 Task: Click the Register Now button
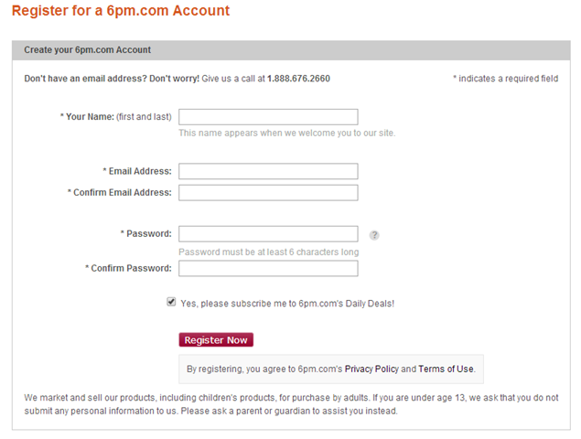tap(216, 339)
